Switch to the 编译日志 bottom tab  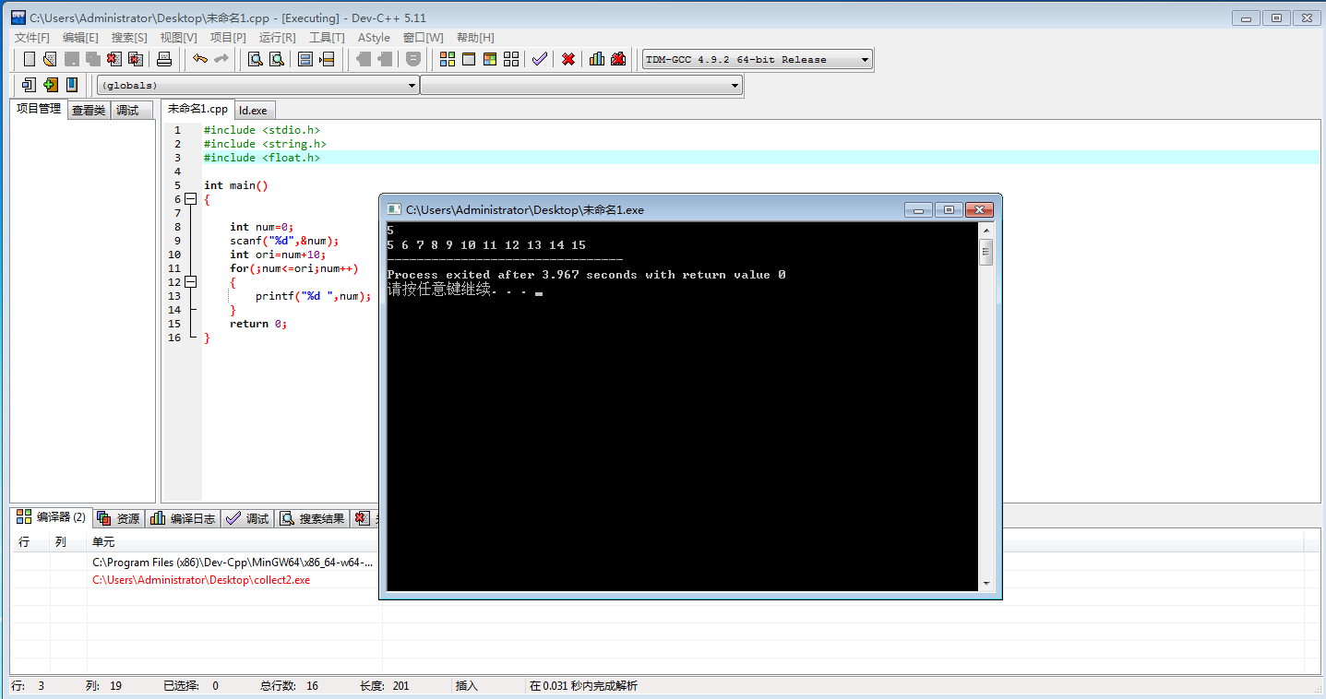click(185, 519)
